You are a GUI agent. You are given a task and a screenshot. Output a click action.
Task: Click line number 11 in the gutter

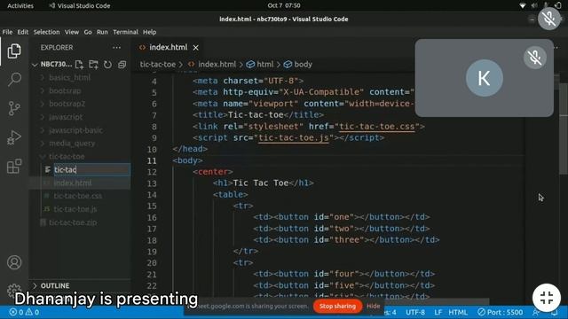pos(152,160)
